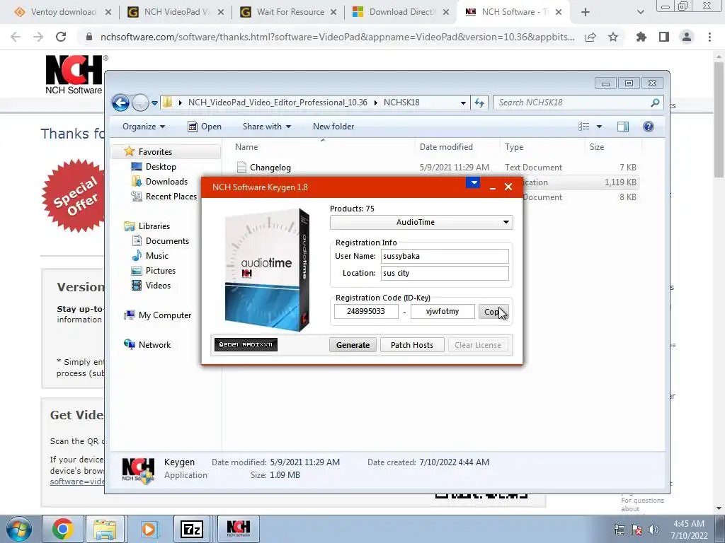Screen dimensions: 725x543
Task: Click the key field vjwfotmy
Action: (x=443, y=311)
